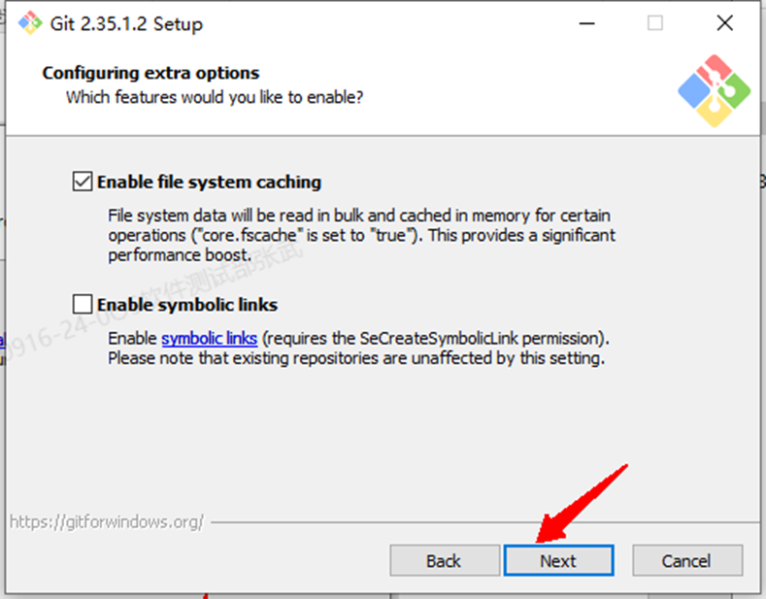Click the 'existing repositories are unaffected' note
Viewport: 766px width, 599px height.
point(355,358)
